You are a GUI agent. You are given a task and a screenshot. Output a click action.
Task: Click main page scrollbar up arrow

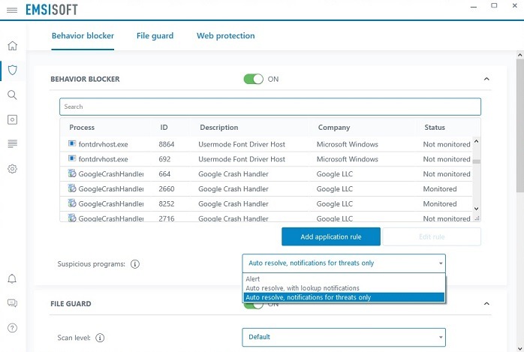pyautogui.click(x=519, y=55)
